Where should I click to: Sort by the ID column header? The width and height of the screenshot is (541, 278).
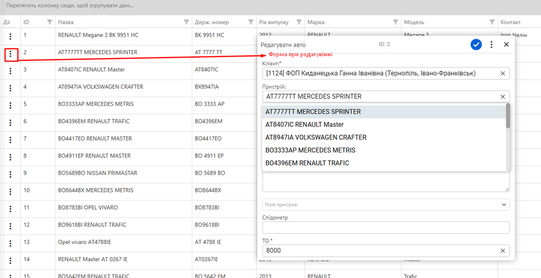[x=26, y=22]
